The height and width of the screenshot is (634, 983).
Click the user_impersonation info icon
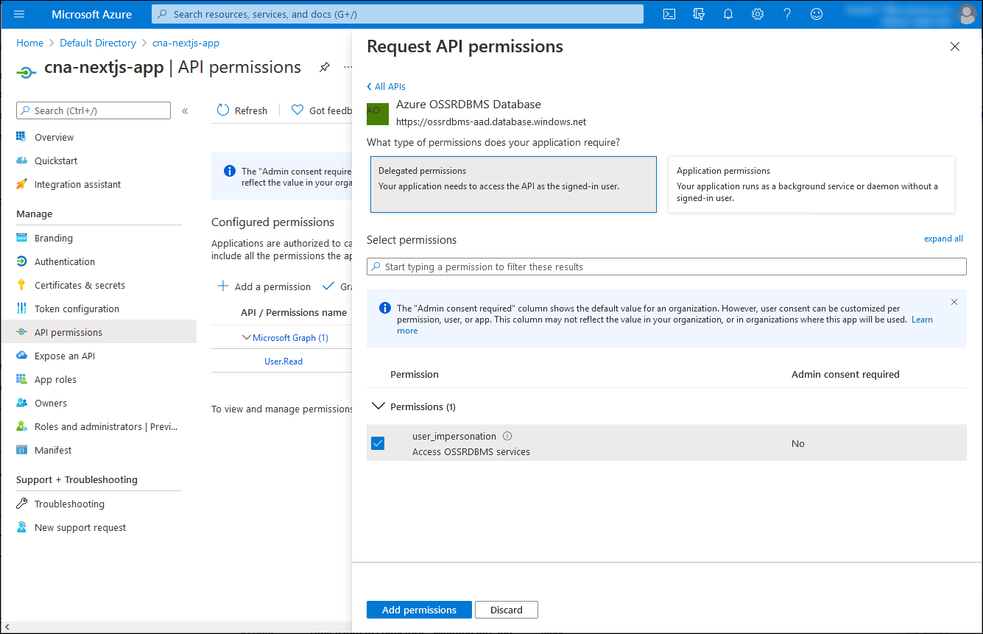(507, 436)
